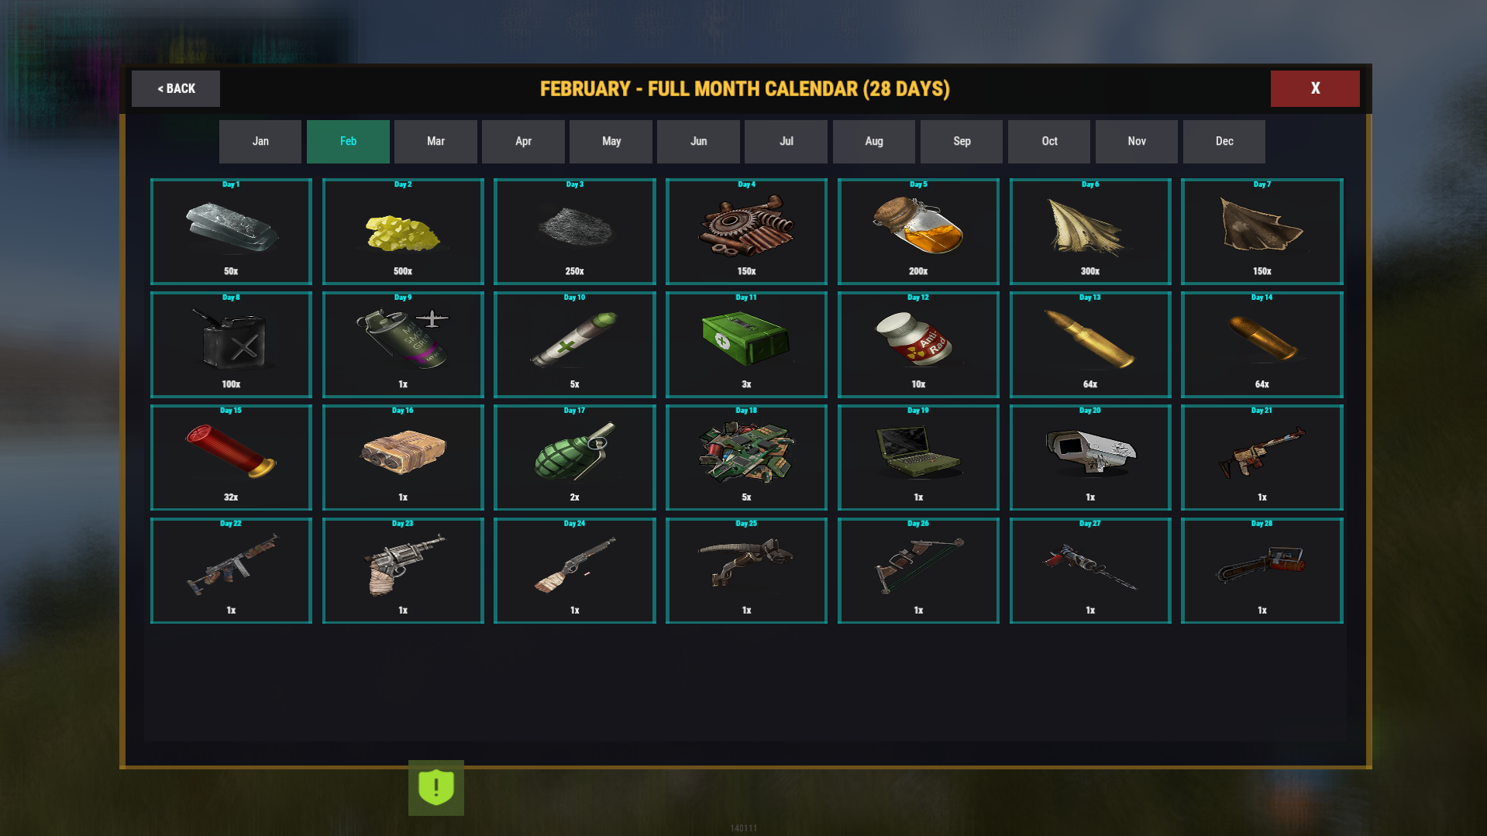The height and width of the screenshot is (836, 1487).
Task: Select the Day 26 compound bow reward
Action: (918, 571)
